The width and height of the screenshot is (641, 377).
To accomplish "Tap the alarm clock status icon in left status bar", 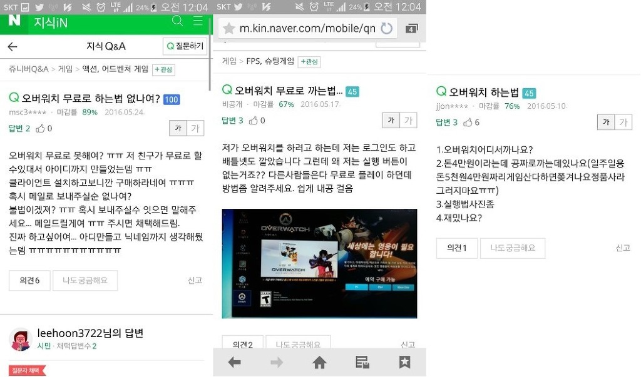I will click(x=100, y=7).
